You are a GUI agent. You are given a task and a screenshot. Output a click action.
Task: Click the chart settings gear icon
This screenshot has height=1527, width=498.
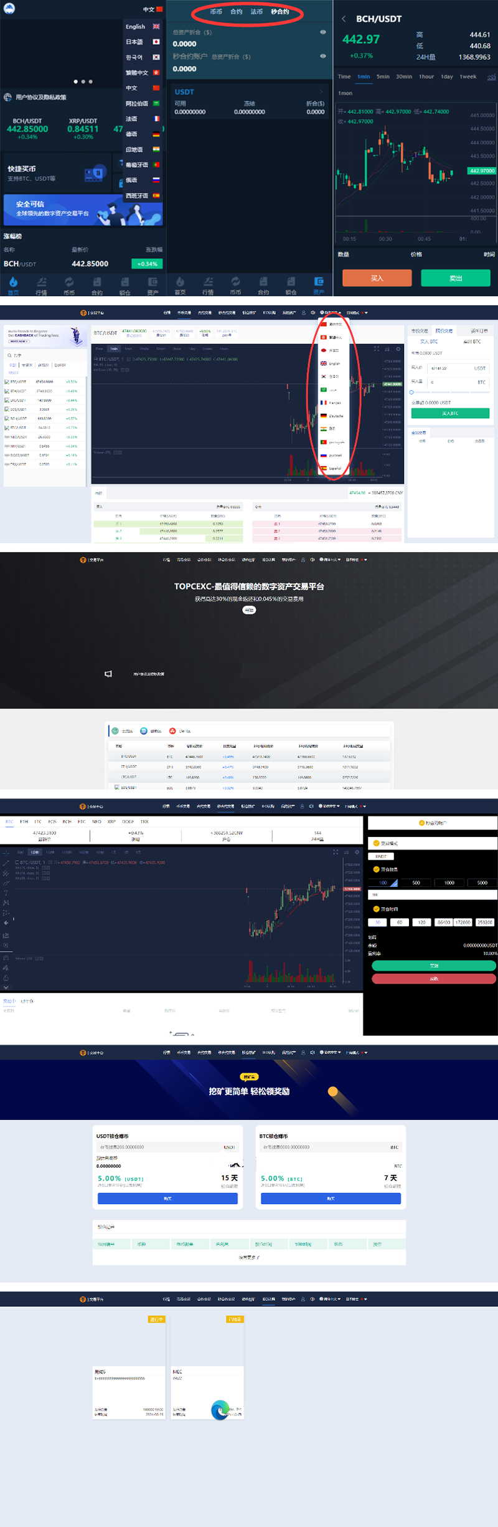coord(398,349)
